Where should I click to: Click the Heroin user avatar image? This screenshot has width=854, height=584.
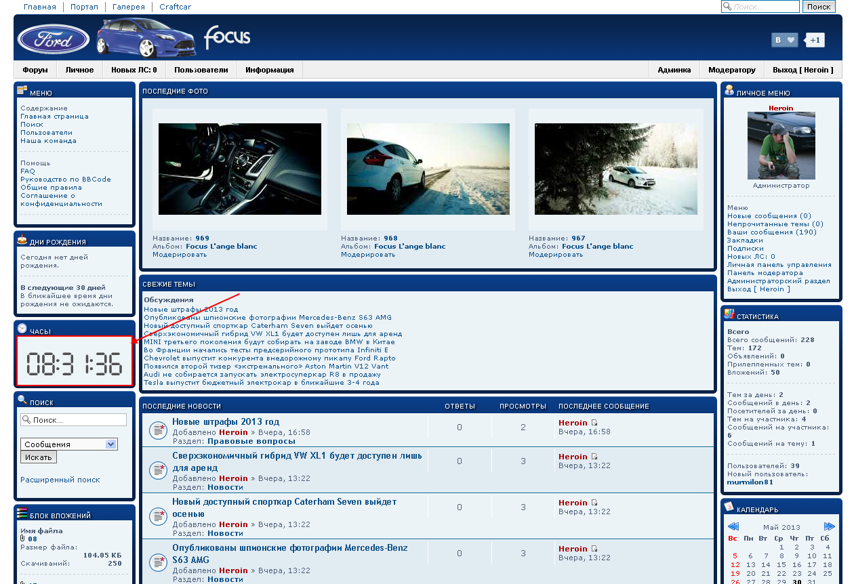click(781, 146)
